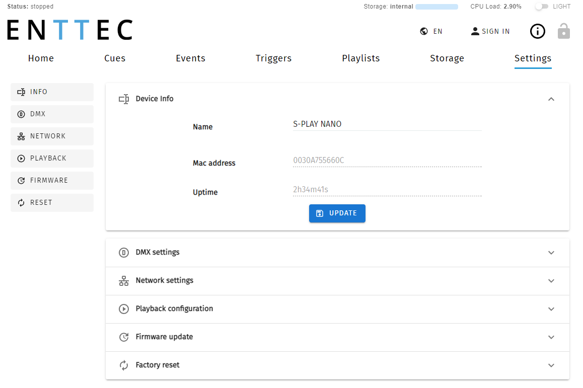This screenshot has height=388, width=583.
Task: Click the globe language icon
Action: pyautogui.click(x=424, y=31)
